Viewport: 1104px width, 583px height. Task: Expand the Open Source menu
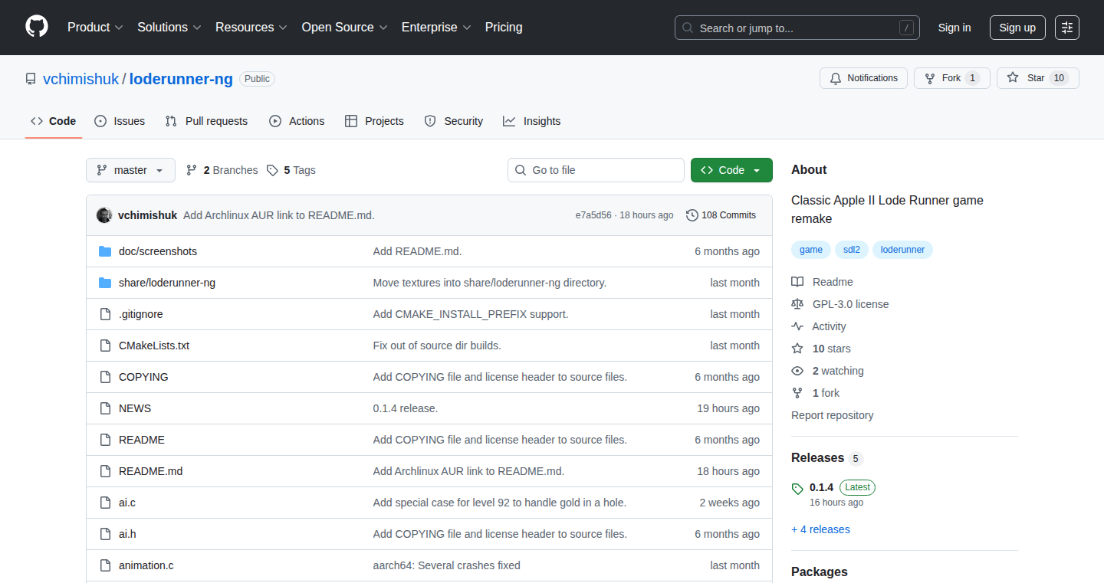[345, 27]
